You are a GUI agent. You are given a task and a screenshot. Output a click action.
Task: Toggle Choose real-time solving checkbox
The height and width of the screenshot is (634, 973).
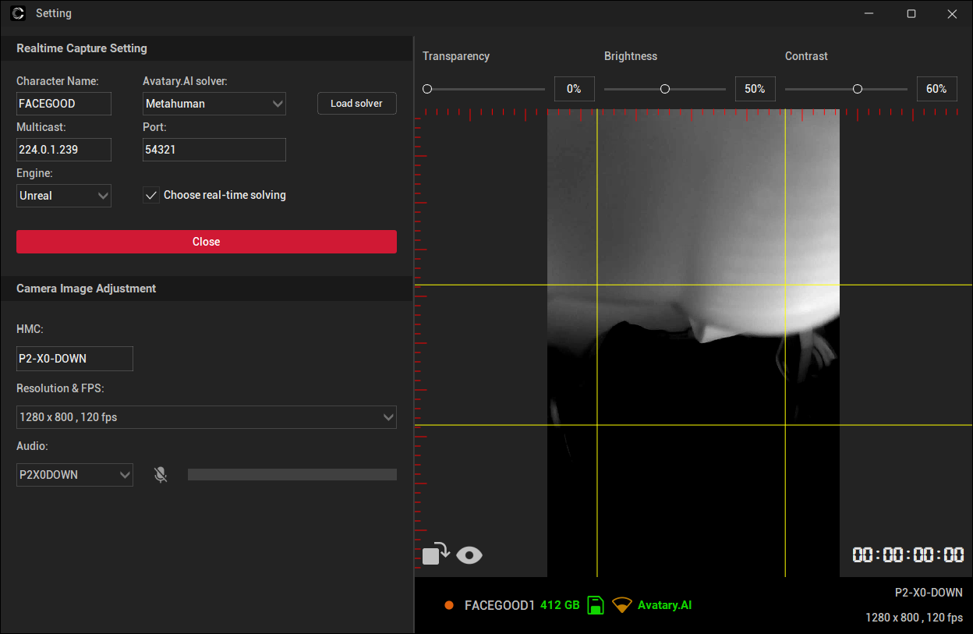coord(152,195)
